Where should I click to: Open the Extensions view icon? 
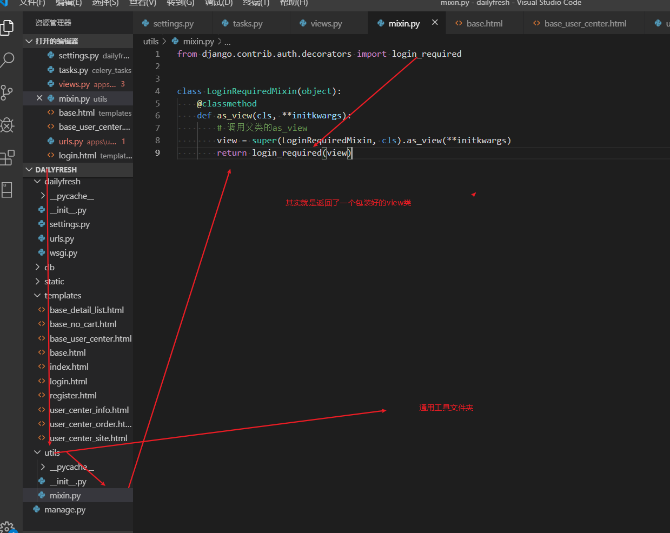[x=8, y=158]
